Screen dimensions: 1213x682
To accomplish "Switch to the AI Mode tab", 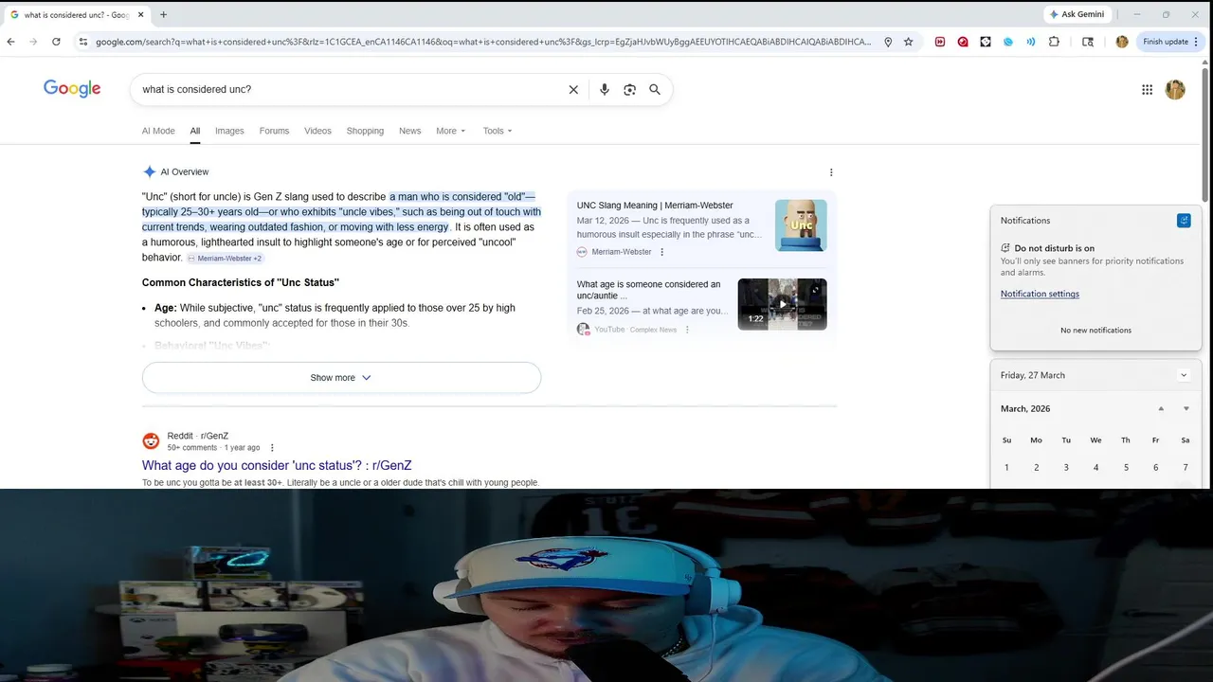I will tap(158, 131).
